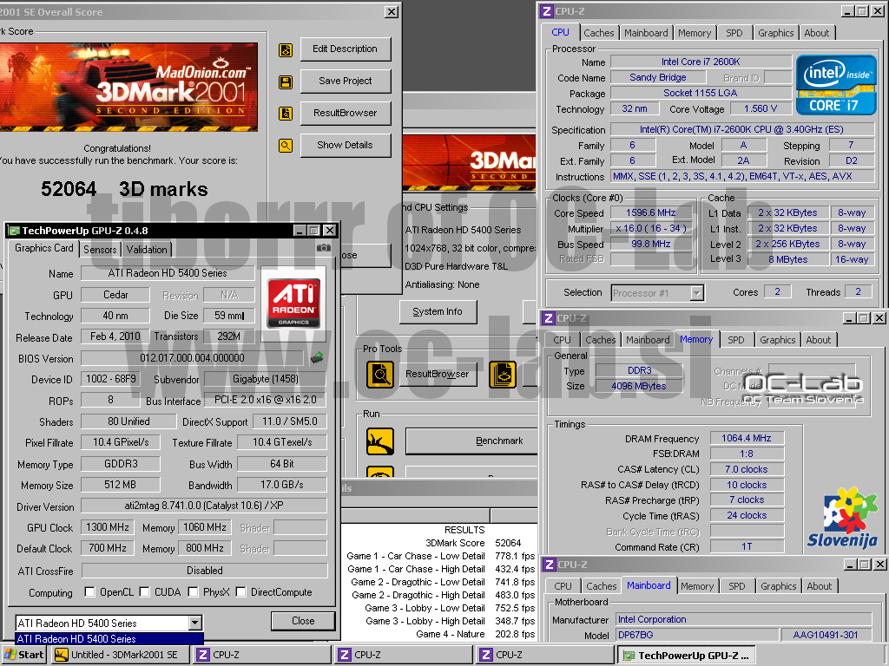Toggle the PhysX checkbox
Screen dimensions: 889x666
pos(194,591)
